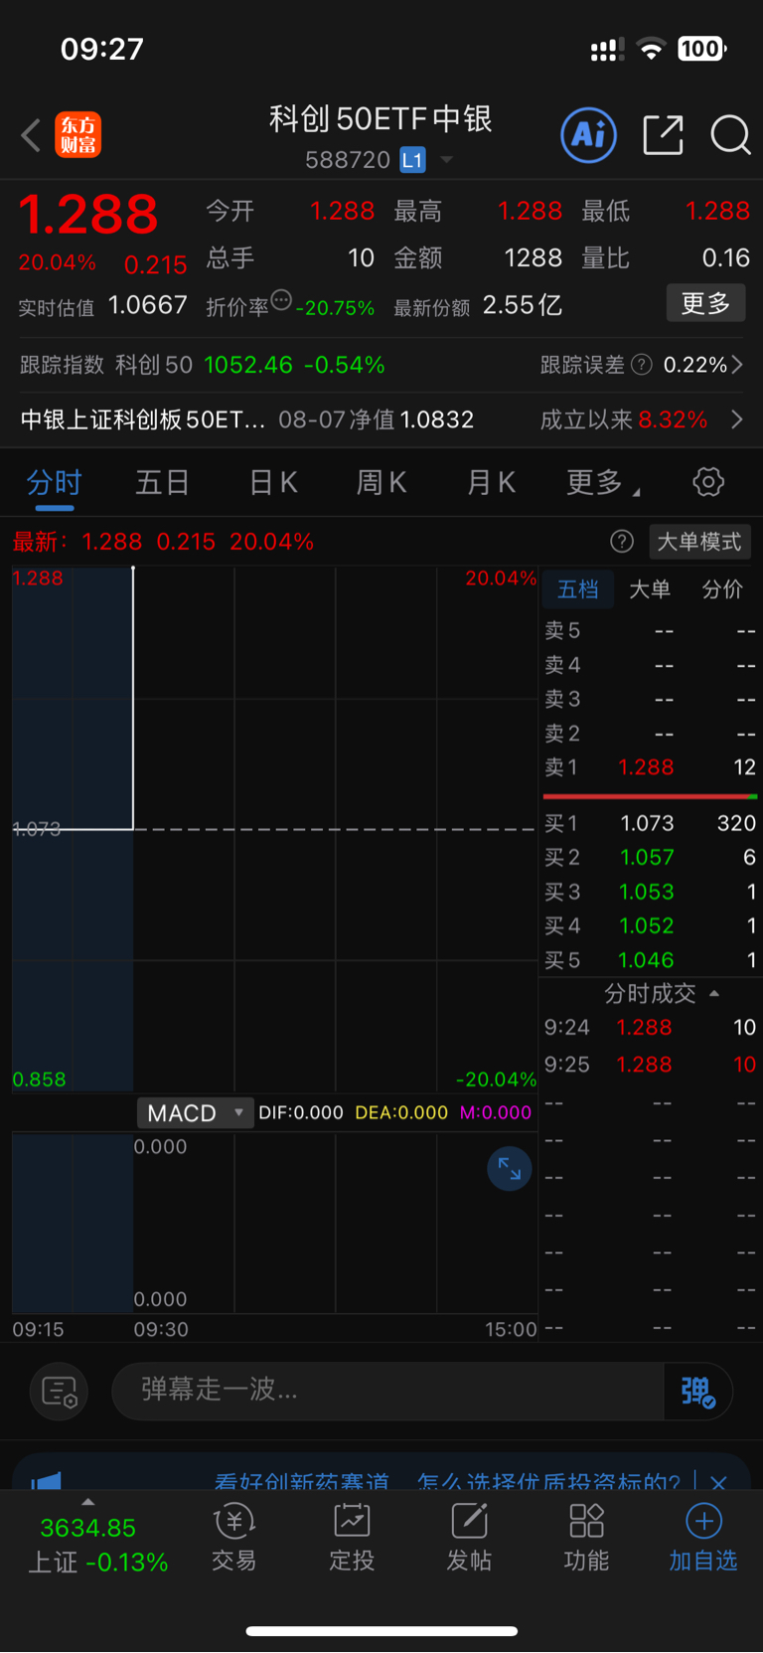Expand chart to fullscreen icon
The image size is (763, 1653).
point(510,1169)
